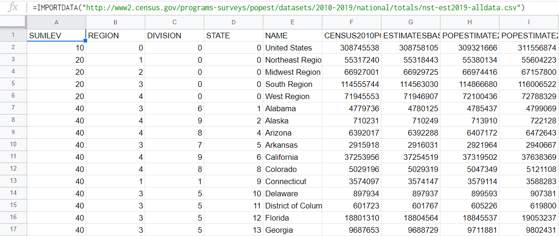Viewport: 559px width, 236px height.
Task: Select column A header
Action: pyautogui.click(x=56, y=22)
